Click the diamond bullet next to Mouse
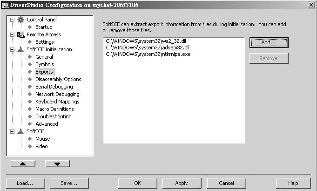This screenshot has width=317, height=191. (30, 139)
